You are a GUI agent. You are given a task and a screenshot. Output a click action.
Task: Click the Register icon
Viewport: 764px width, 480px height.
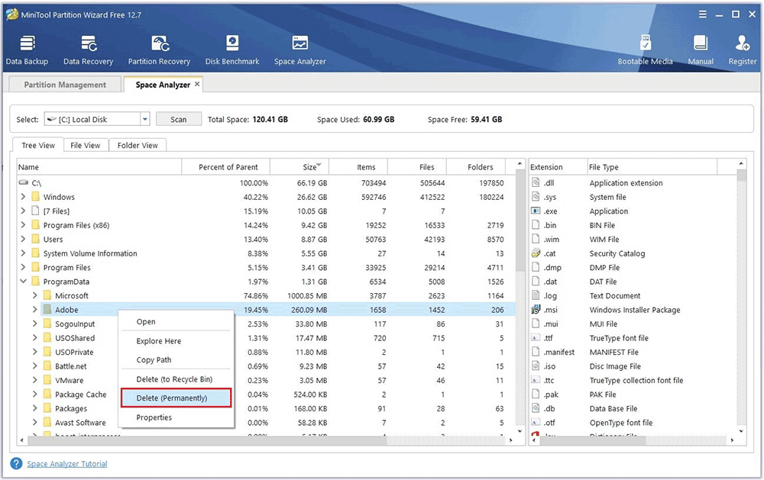click(x=742, y=50)
